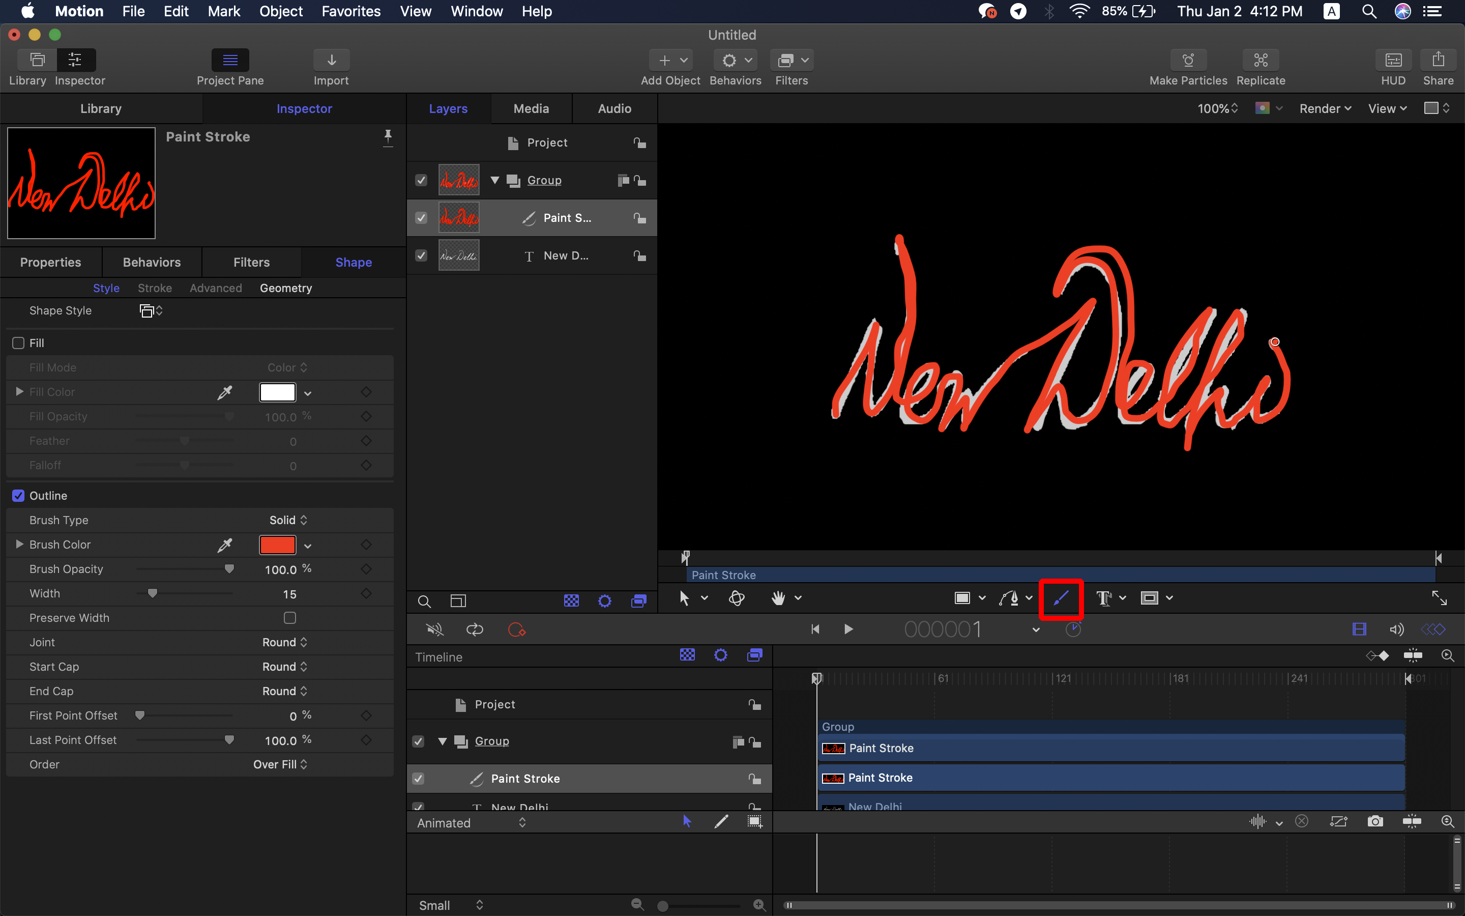Click the Brush Color eyedropper
The height and width of the screenshot is (916, 1465).
[225, 545]
